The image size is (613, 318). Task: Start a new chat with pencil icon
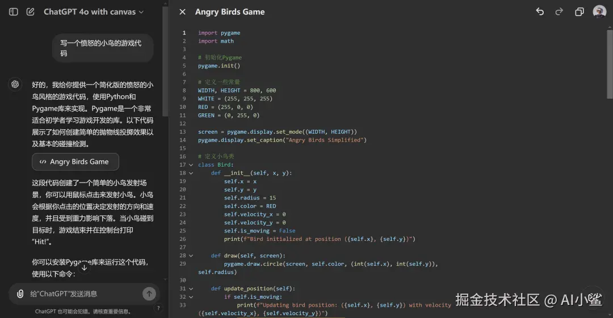[30, 12]
